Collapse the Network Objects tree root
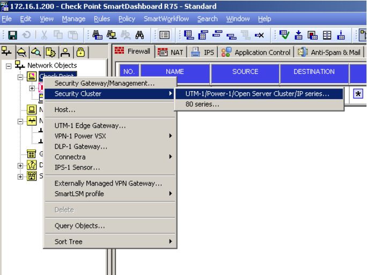 tap(9, 66)
